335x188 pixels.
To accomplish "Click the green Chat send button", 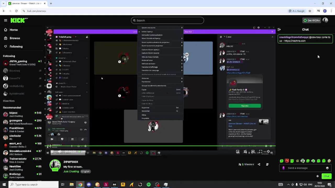I will coord(327,176).
